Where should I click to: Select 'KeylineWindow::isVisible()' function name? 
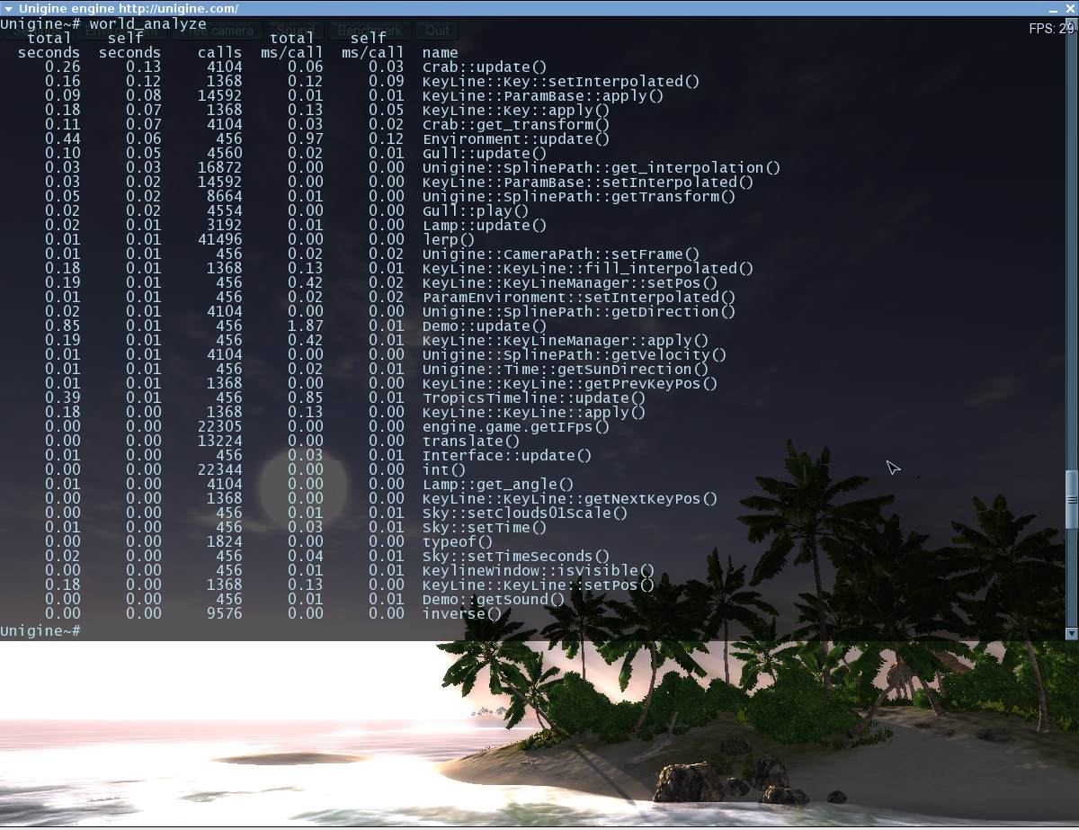click(539, 571)
